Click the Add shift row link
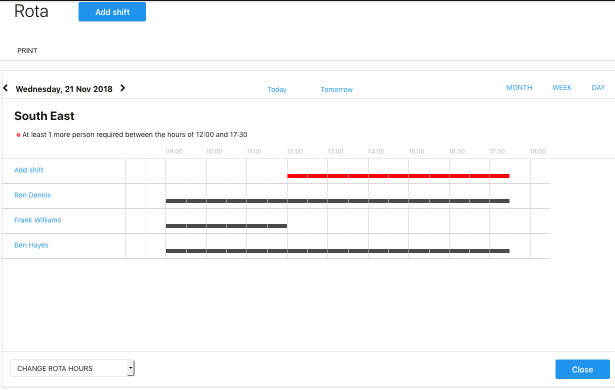This screenshot has height=390, width=615. pyautogui.click(x=29, y=170)
